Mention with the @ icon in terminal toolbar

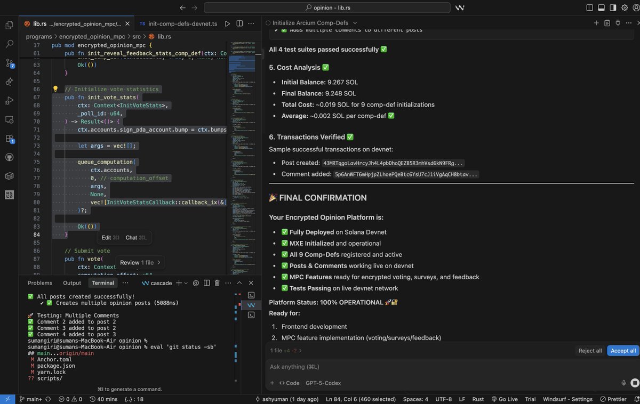click(195, 283)
